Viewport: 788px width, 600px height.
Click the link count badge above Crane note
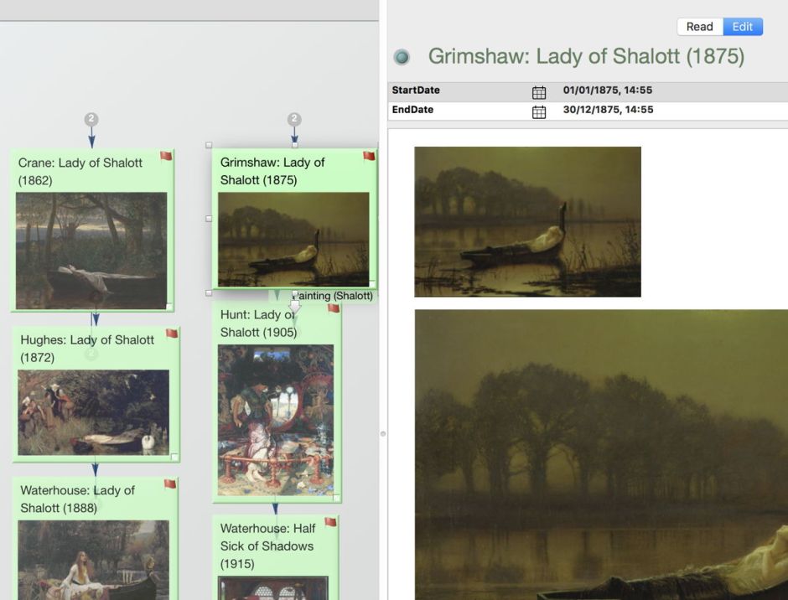[91, 120]
